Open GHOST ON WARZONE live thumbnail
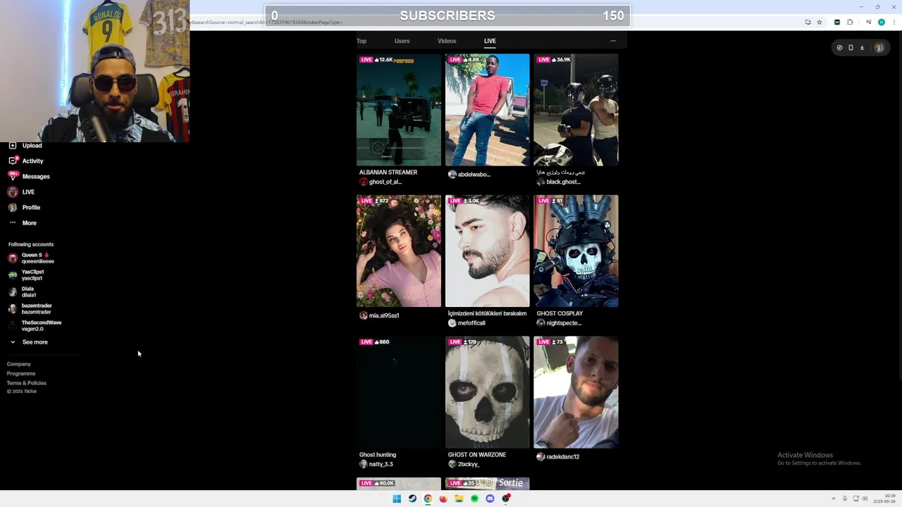902x507 pixels. point(487,392)
